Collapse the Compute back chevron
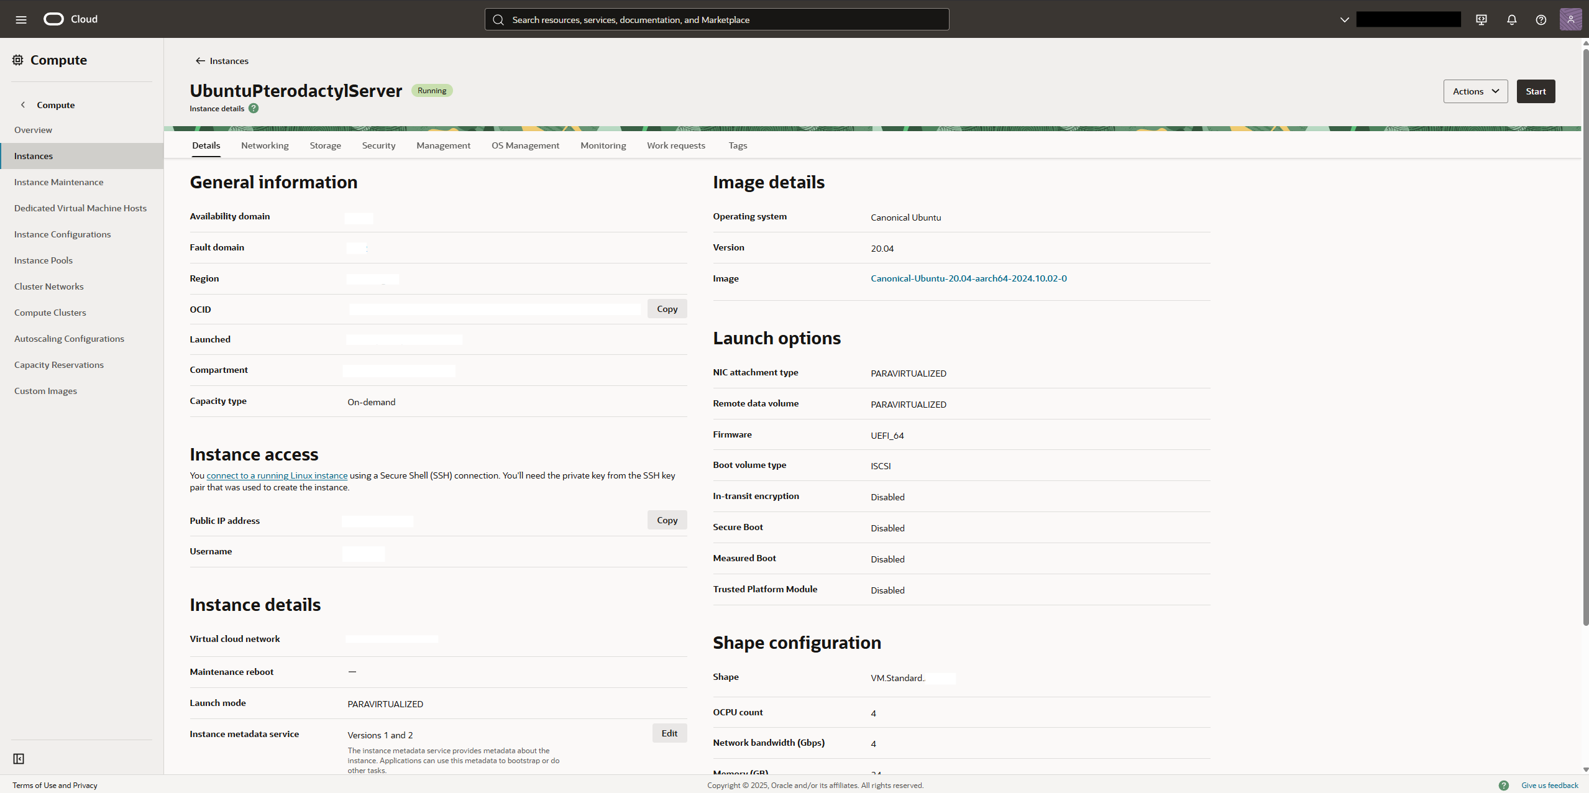Viewport: 1589px width, 793px height. click(23, 105)
